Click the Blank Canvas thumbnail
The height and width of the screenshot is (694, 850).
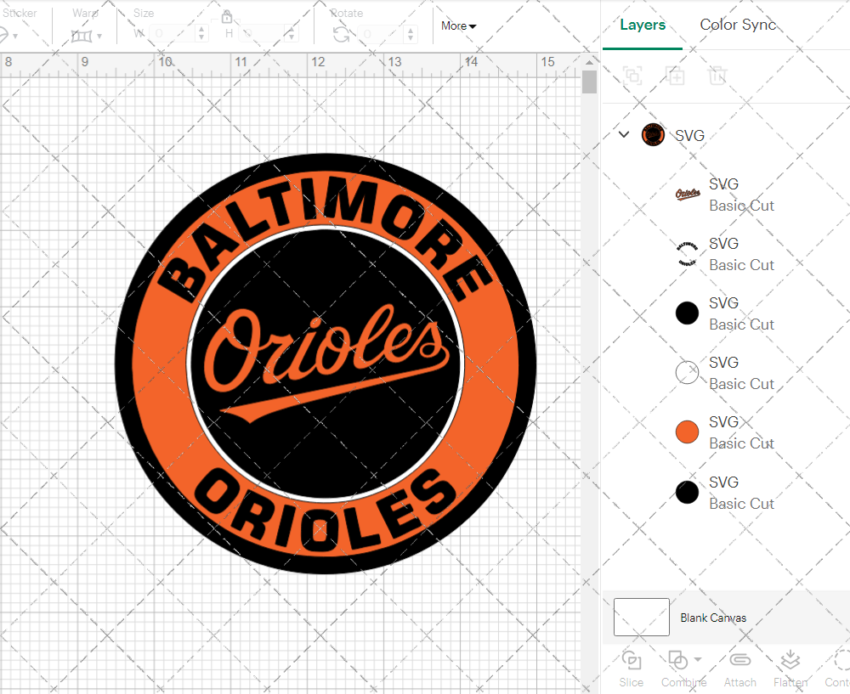pyautogui.click(x=642, y=617)
